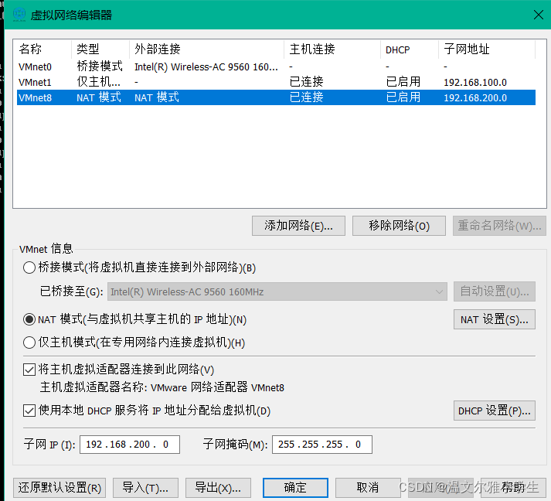Select the VMnet0 network row

tap(276, 66)
